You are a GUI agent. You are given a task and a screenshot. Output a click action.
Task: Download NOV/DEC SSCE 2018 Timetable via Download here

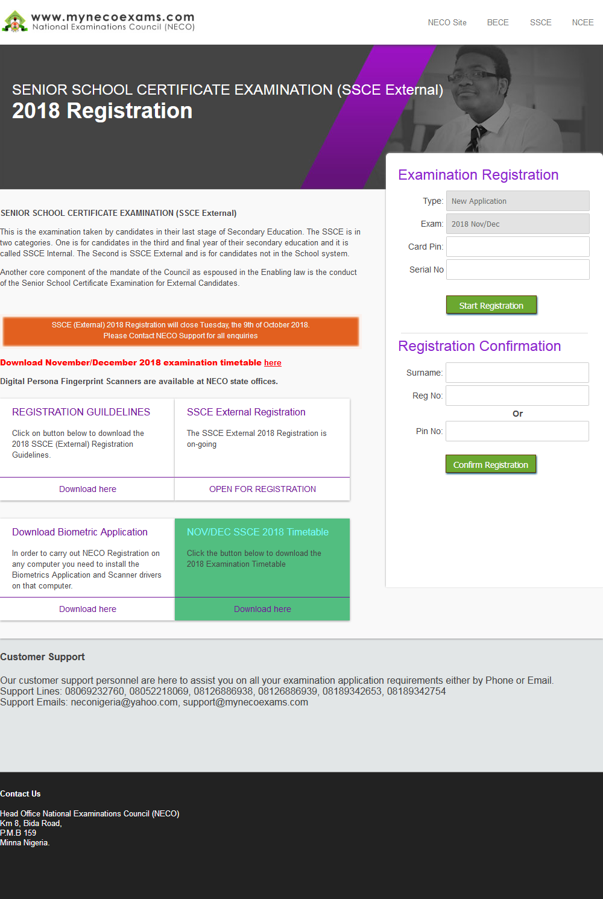coord(262,609)
